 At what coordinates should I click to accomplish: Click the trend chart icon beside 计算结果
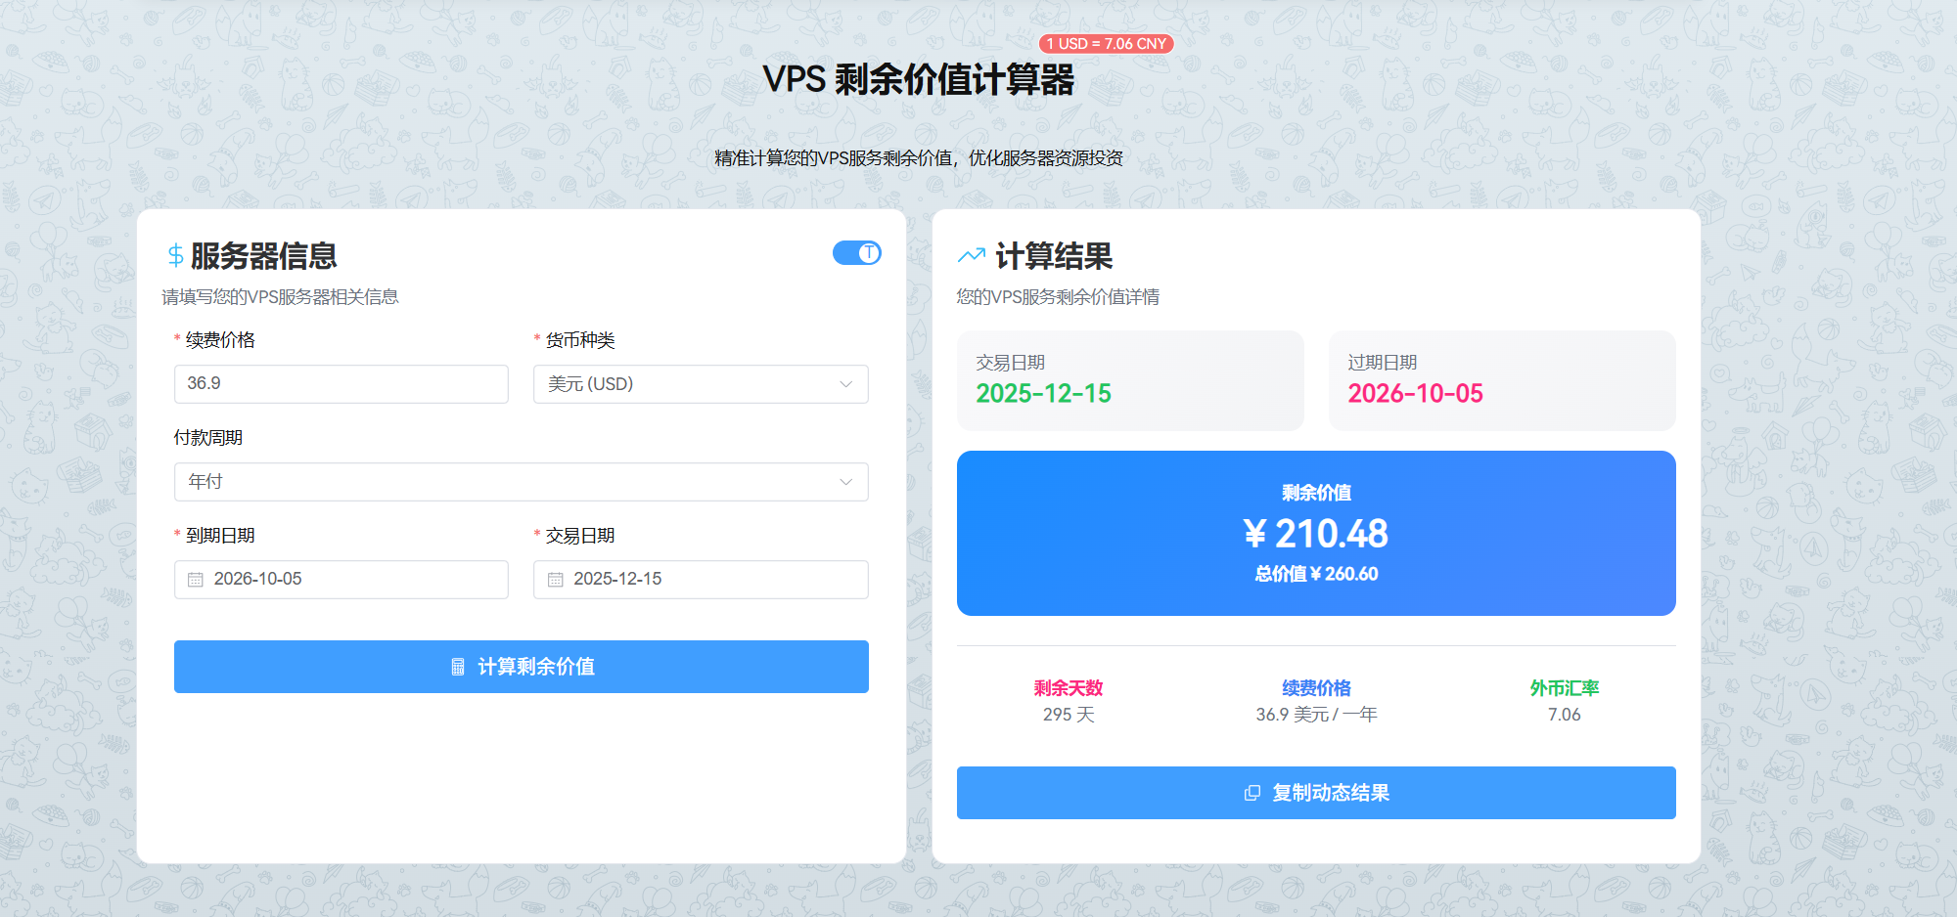pos(972,256)
